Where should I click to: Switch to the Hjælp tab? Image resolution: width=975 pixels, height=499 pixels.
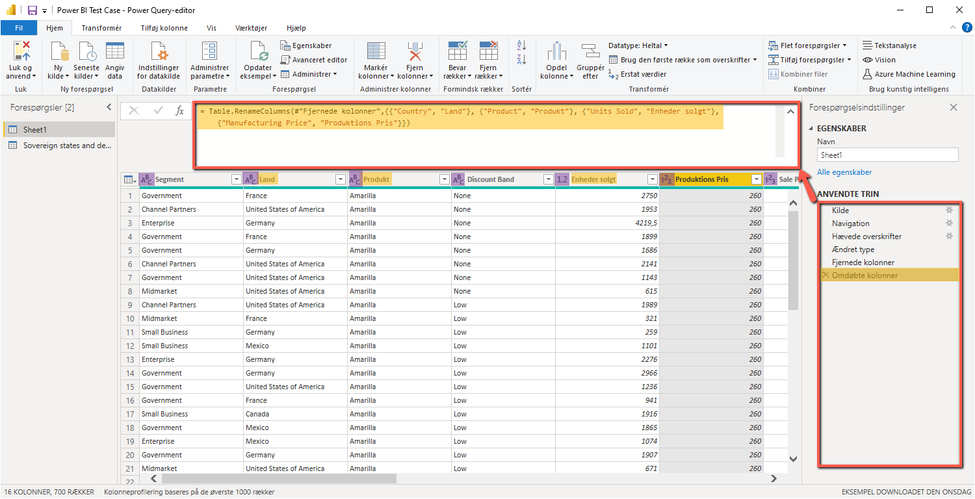[296, 28]
